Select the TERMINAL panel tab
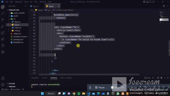 pos(54,78)
